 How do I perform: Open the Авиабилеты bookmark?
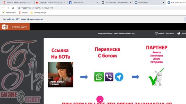[9, 13]
